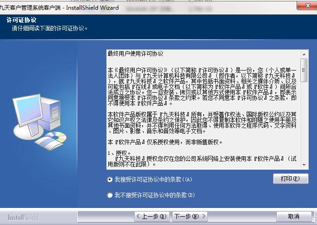317x225 pixels.
Task: Close the InstallShield Wizard window
Action: tap(307, 6)
